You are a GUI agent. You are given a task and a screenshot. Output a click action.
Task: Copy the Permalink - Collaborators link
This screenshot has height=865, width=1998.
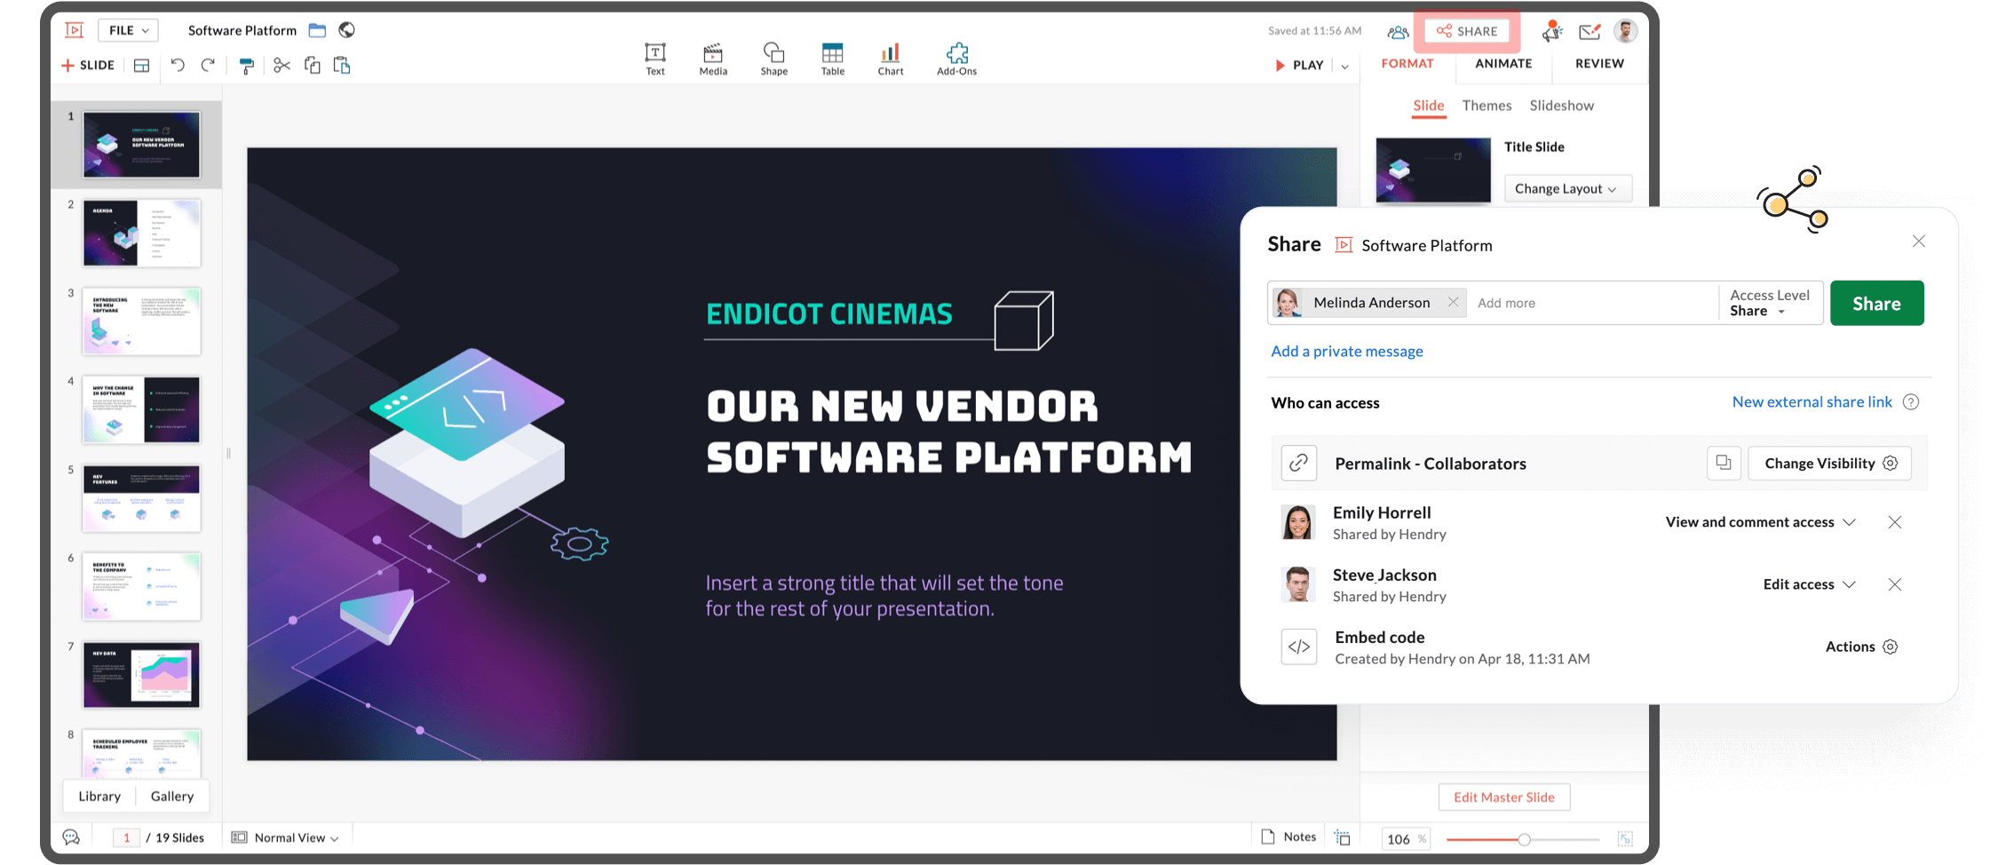click(x=1724, y=463)
